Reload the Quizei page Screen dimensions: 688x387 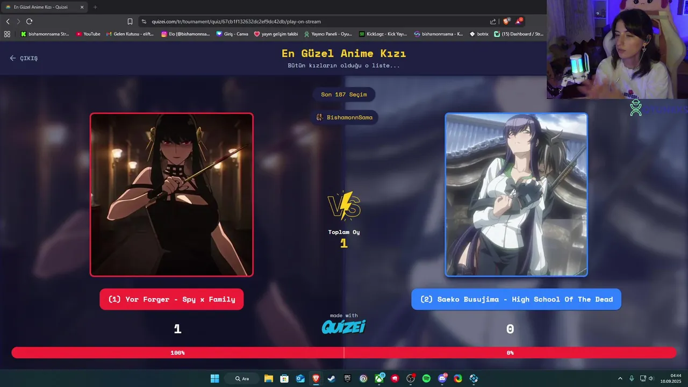click(x=29, y=21)
